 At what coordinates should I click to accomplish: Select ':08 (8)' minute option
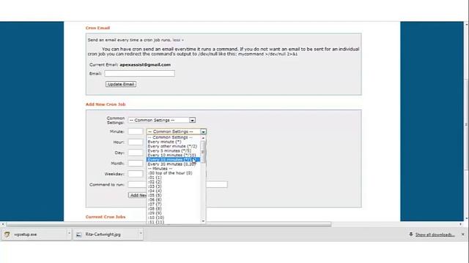click(x=155, y=209)
